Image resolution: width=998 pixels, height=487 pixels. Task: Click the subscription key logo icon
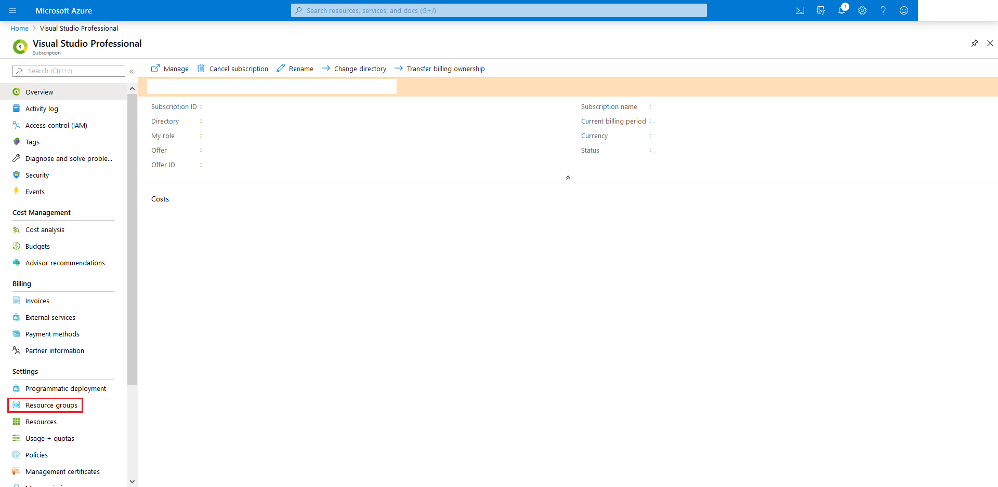click(x=20, y=47)
